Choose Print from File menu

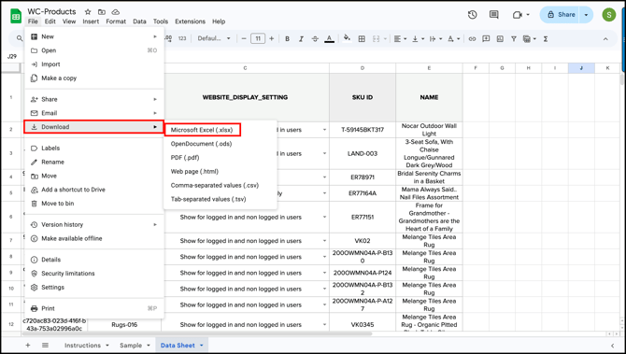tap(93, 308)
